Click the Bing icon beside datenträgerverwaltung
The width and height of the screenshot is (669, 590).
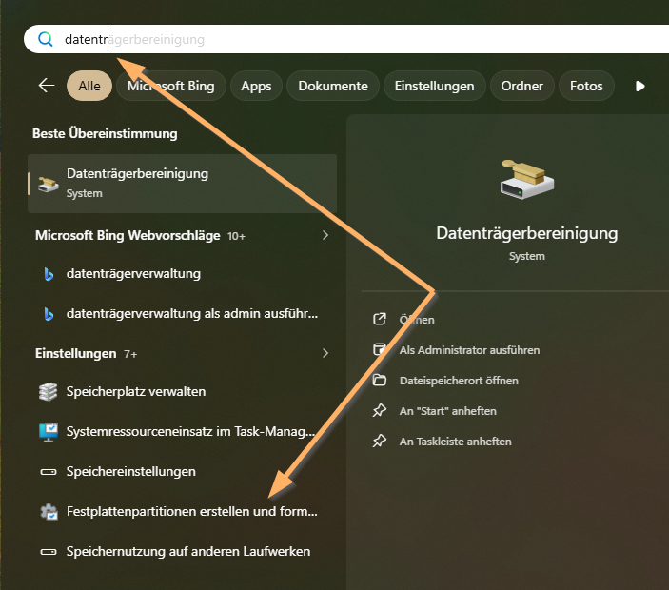49,274
